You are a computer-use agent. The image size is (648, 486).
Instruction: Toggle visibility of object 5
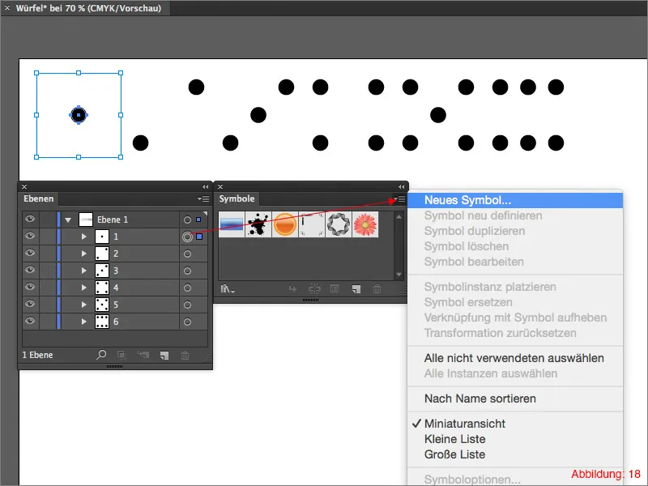30,304
